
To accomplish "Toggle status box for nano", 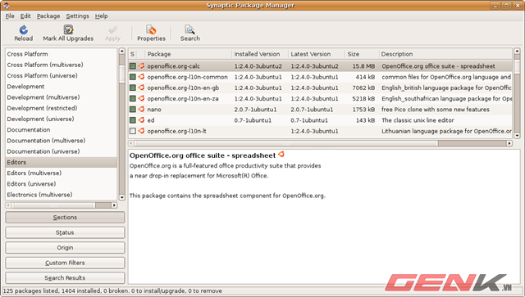I will (133, 110).
